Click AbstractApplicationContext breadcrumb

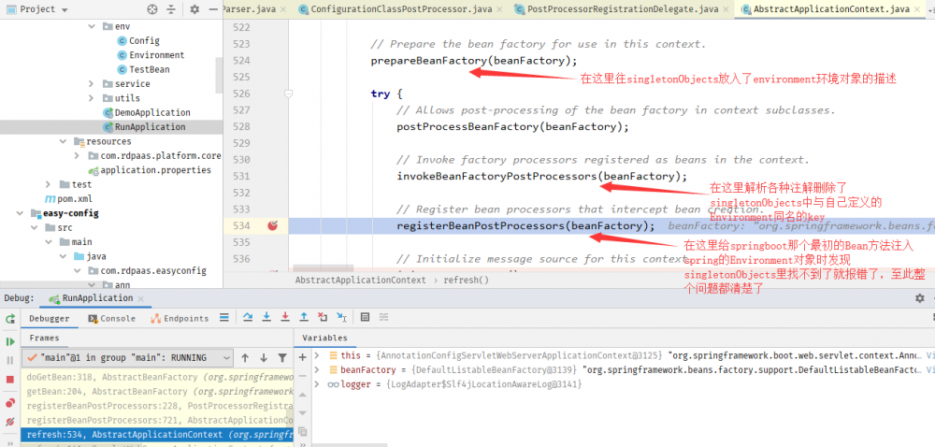pyautogui.click(x=361, y=280)
